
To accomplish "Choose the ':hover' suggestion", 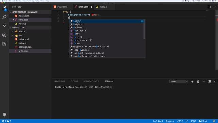I will click(107, 43).
